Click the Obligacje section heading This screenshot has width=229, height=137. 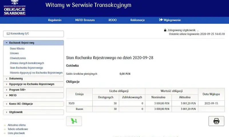[x=73, y=82]
